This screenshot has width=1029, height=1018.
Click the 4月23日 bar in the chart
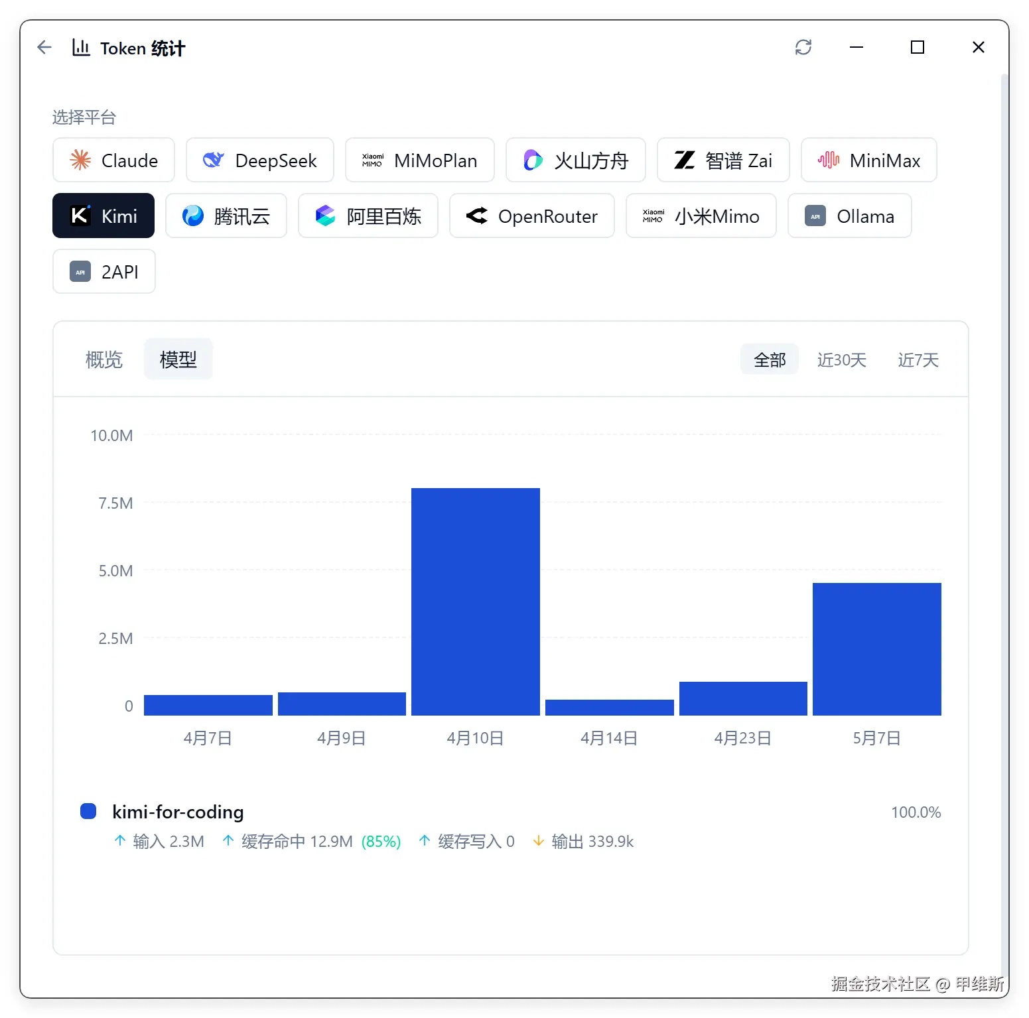(x=743, y=698)
